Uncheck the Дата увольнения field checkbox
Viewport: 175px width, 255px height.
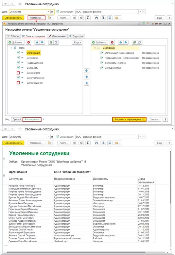[18, 77]
